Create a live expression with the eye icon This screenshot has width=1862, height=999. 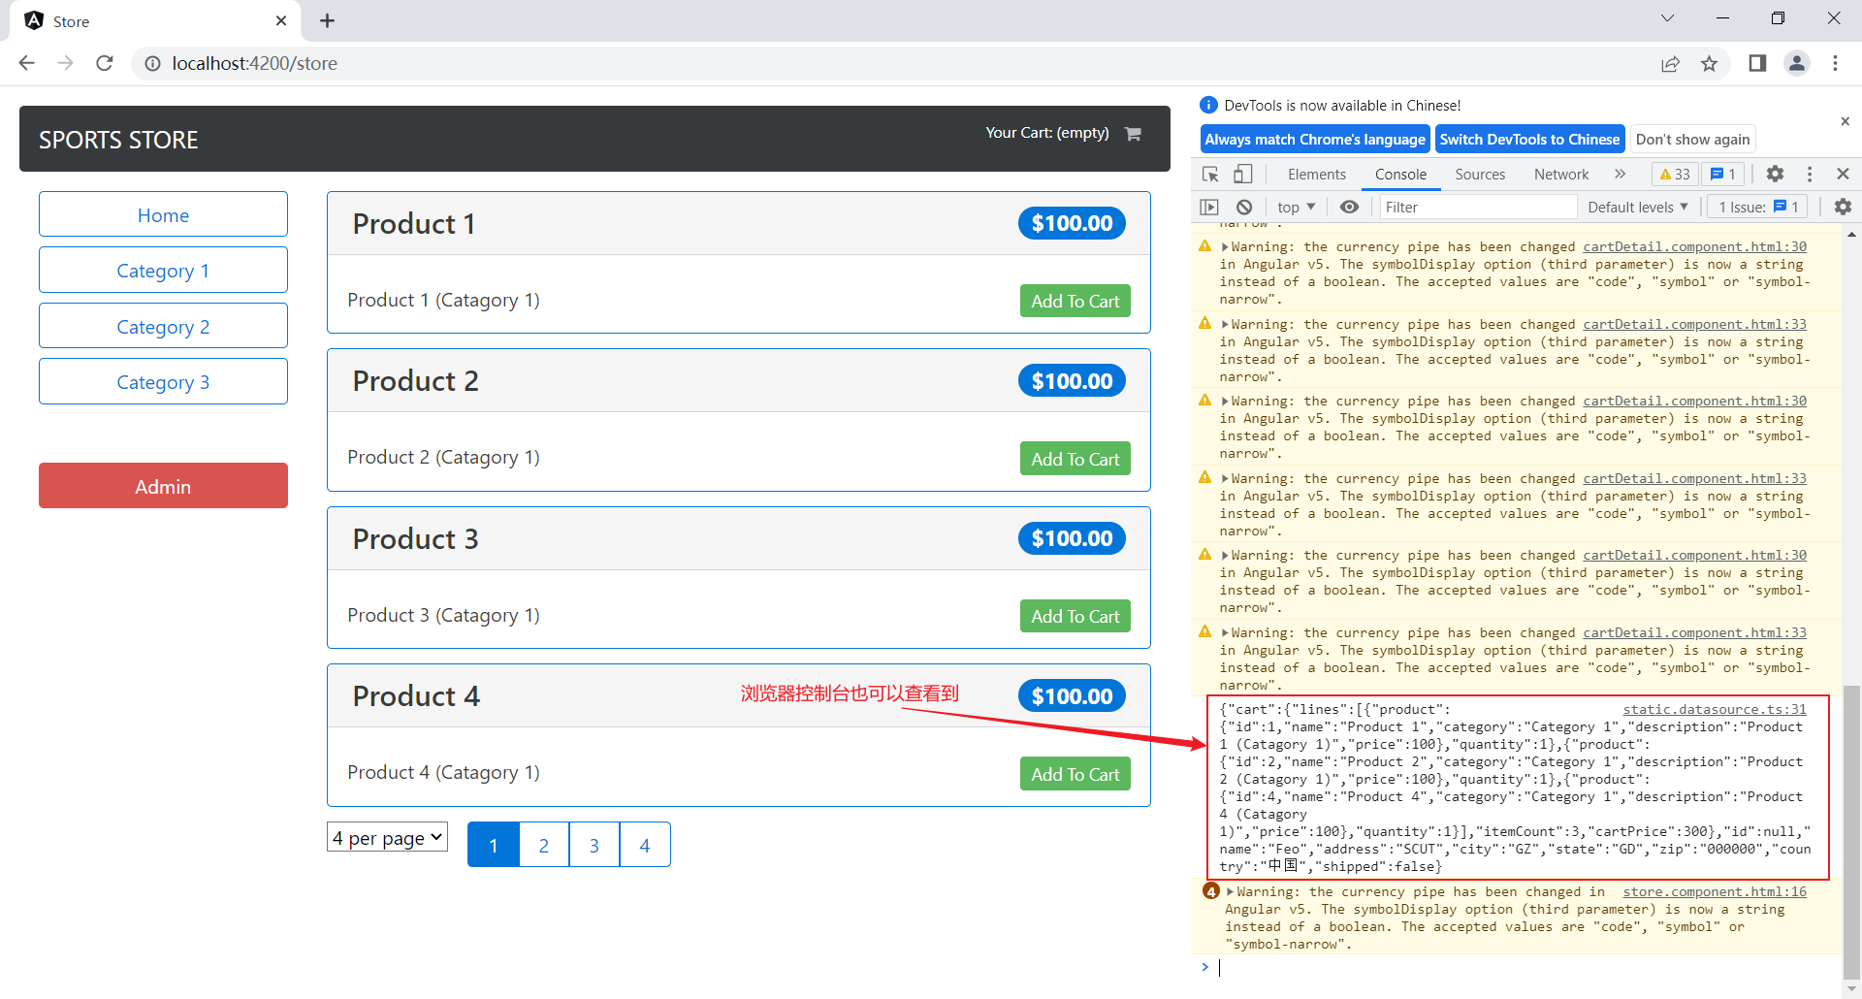tap(1349, 207)
